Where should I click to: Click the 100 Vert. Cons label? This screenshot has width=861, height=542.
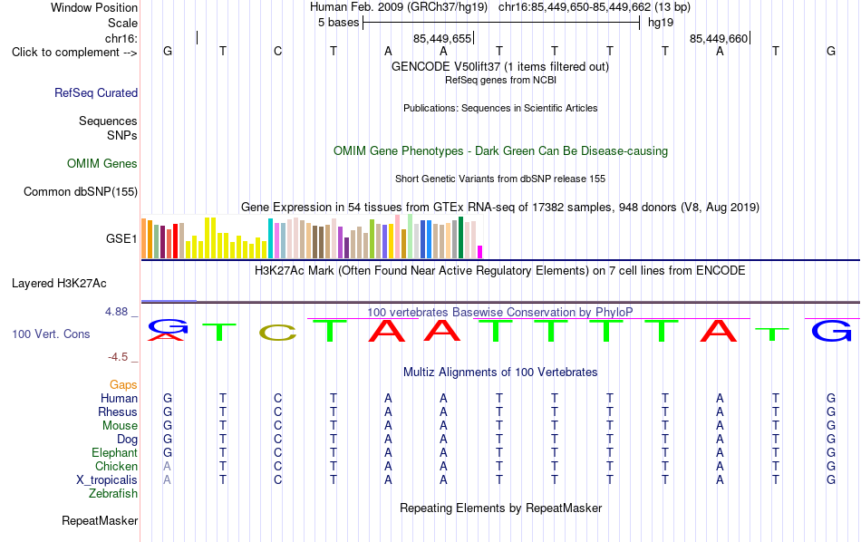(x=51, y=334)
